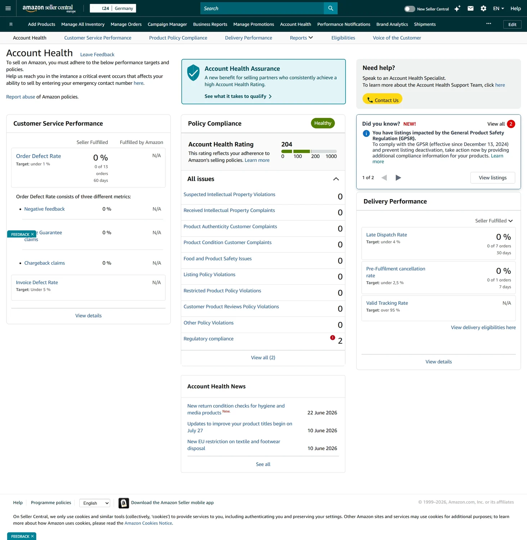Open Delivery Performance tab
The width and height of the screenshot is (527, 540).
tap(249, 38)
